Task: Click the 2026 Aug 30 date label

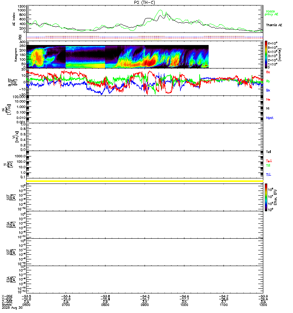Action: point(12,308)
